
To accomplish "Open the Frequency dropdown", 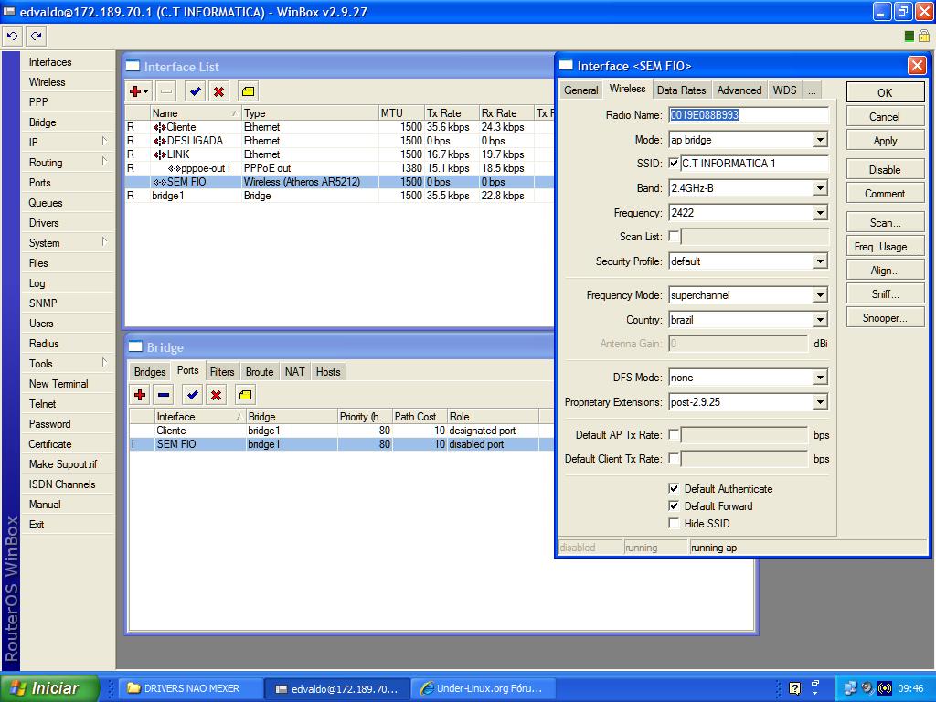I will click(820, 212).
